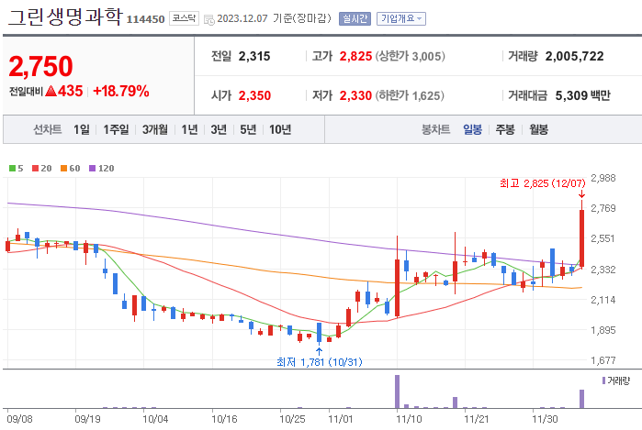The image size is (642, 430).
Task: Click the 하한가 1,625 text
Action: point(410,95)
